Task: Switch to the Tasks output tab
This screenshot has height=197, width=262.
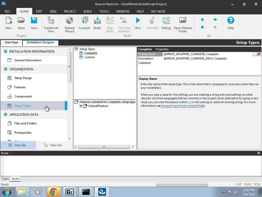Action: point(5,179)
